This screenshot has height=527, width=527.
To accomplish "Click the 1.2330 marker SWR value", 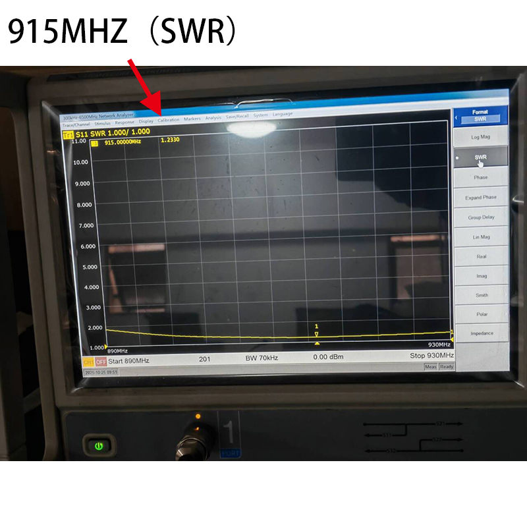I will (170, 140).
